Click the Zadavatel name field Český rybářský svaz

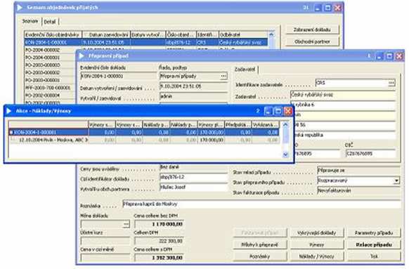343,95
